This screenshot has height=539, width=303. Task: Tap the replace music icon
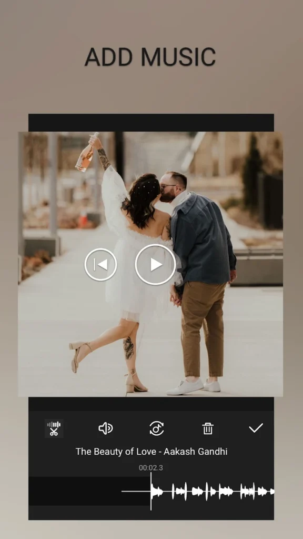(157, 428)
